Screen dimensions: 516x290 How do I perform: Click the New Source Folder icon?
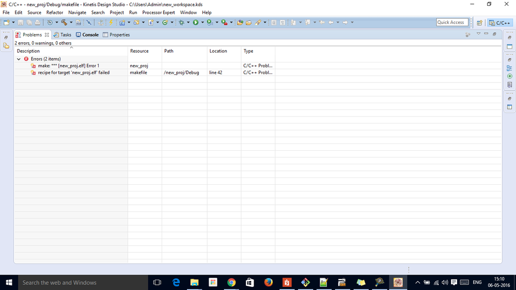[136, 22]
